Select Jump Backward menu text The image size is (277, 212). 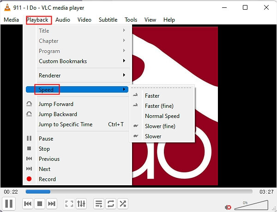coord(58,114)
